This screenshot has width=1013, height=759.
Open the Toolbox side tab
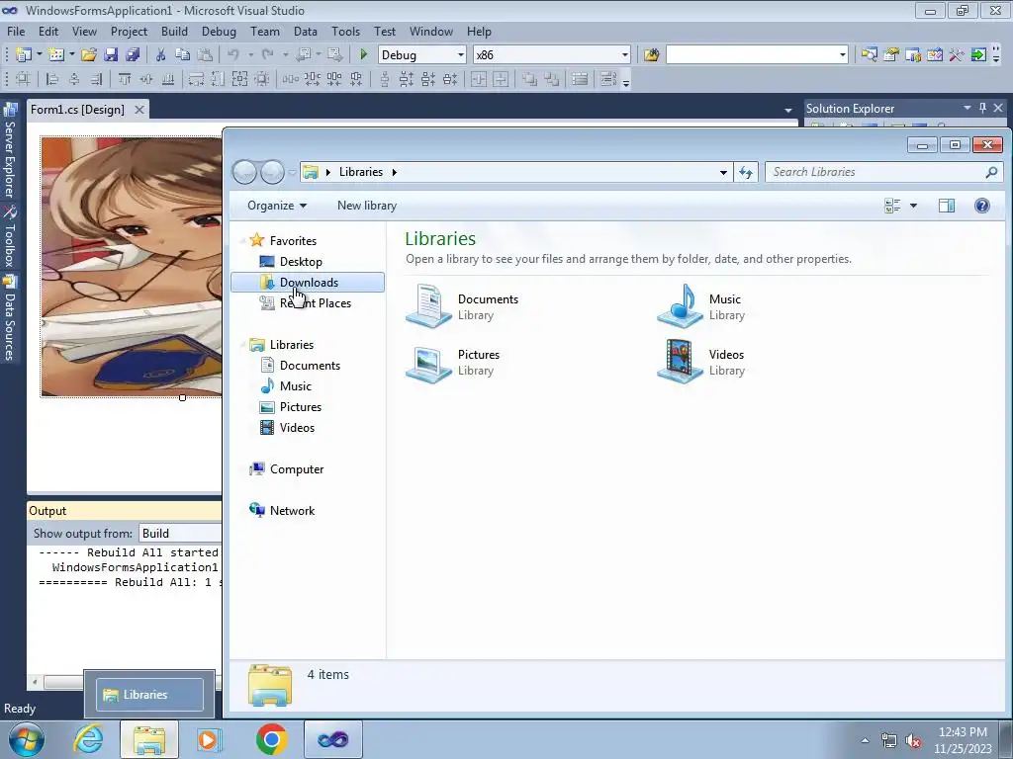tap(10, 237)
